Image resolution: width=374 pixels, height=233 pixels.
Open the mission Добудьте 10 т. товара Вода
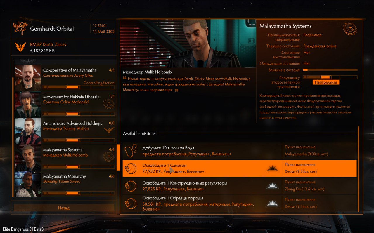[240, 151]
